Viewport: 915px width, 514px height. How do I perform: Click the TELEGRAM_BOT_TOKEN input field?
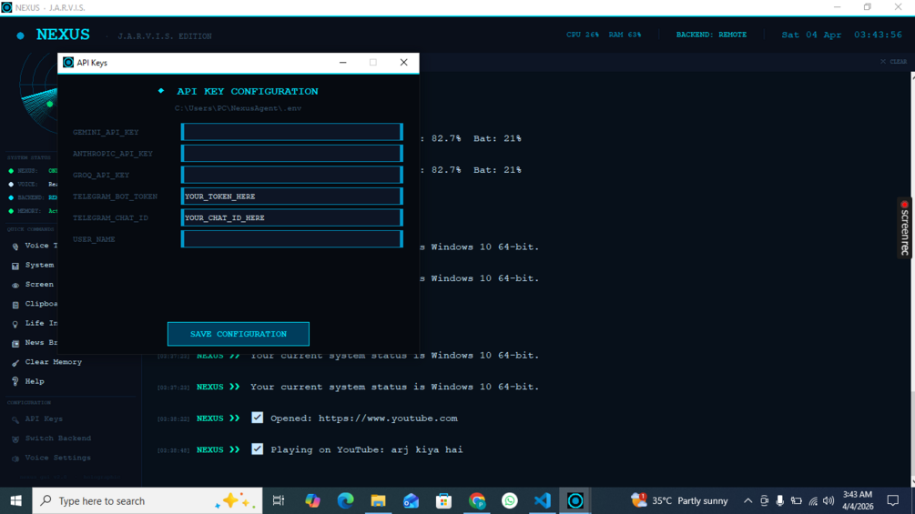tap(291, 197)
